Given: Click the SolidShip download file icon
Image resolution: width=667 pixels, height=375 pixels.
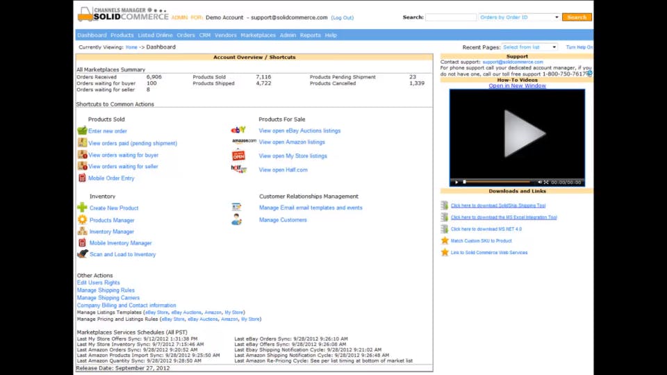Looking at the screenshot, I should pyautogui.click(x=445, y=206).
